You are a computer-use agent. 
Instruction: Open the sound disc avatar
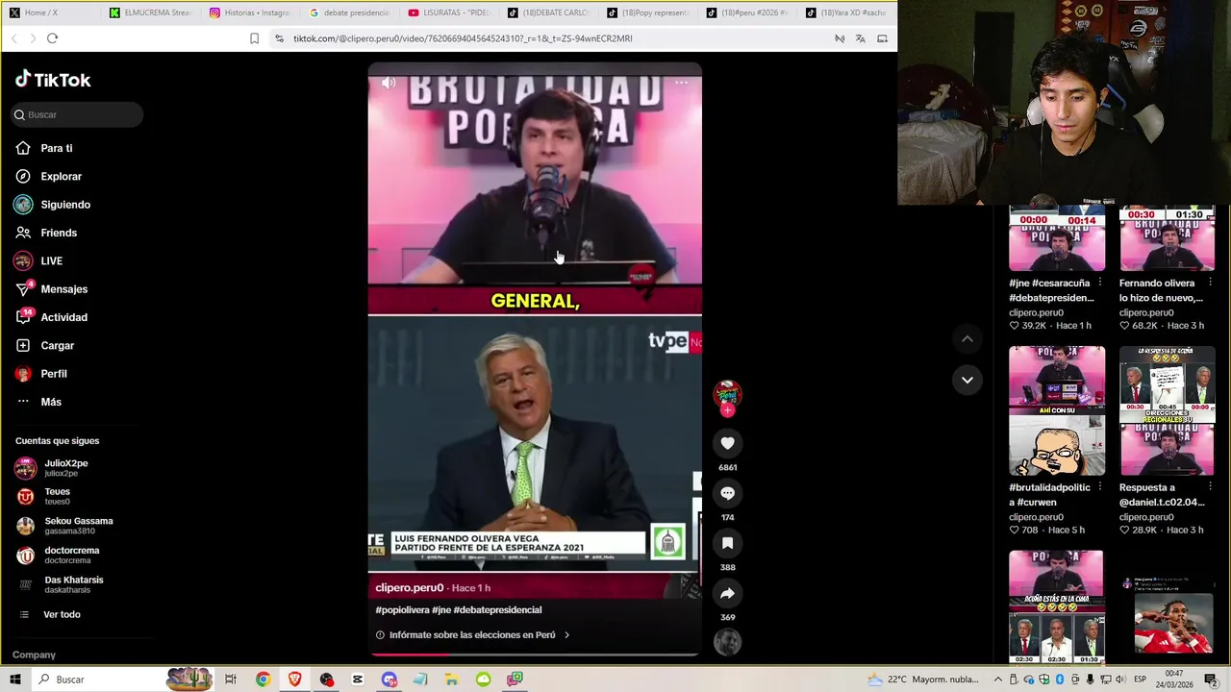click(727, 642)
